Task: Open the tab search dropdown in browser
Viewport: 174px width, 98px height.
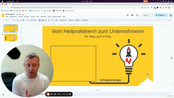Action: point(162,4)
